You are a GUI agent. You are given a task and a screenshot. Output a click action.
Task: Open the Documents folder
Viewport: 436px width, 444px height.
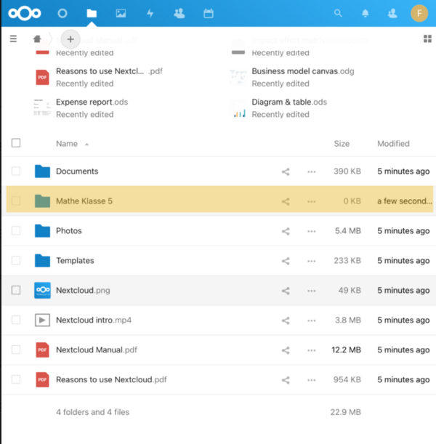tap(77, 171)
